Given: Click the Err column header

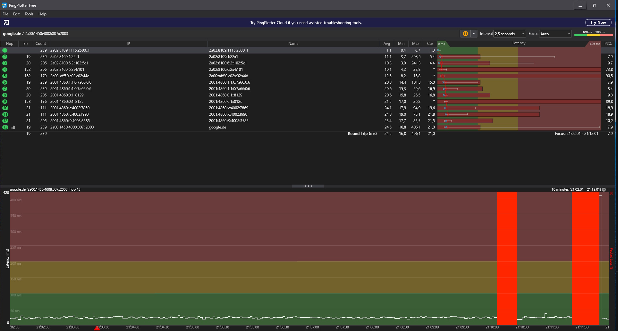Looking at the screenshot, I should point(26,44).
